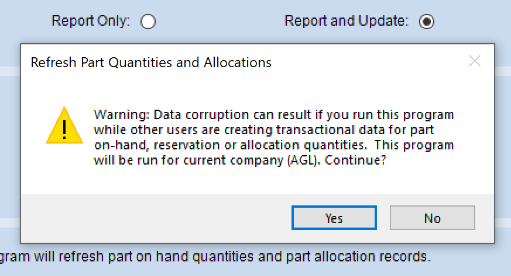Click the "Report Only:" text label
The image size is (511, 276).
(x=91, y=21)
